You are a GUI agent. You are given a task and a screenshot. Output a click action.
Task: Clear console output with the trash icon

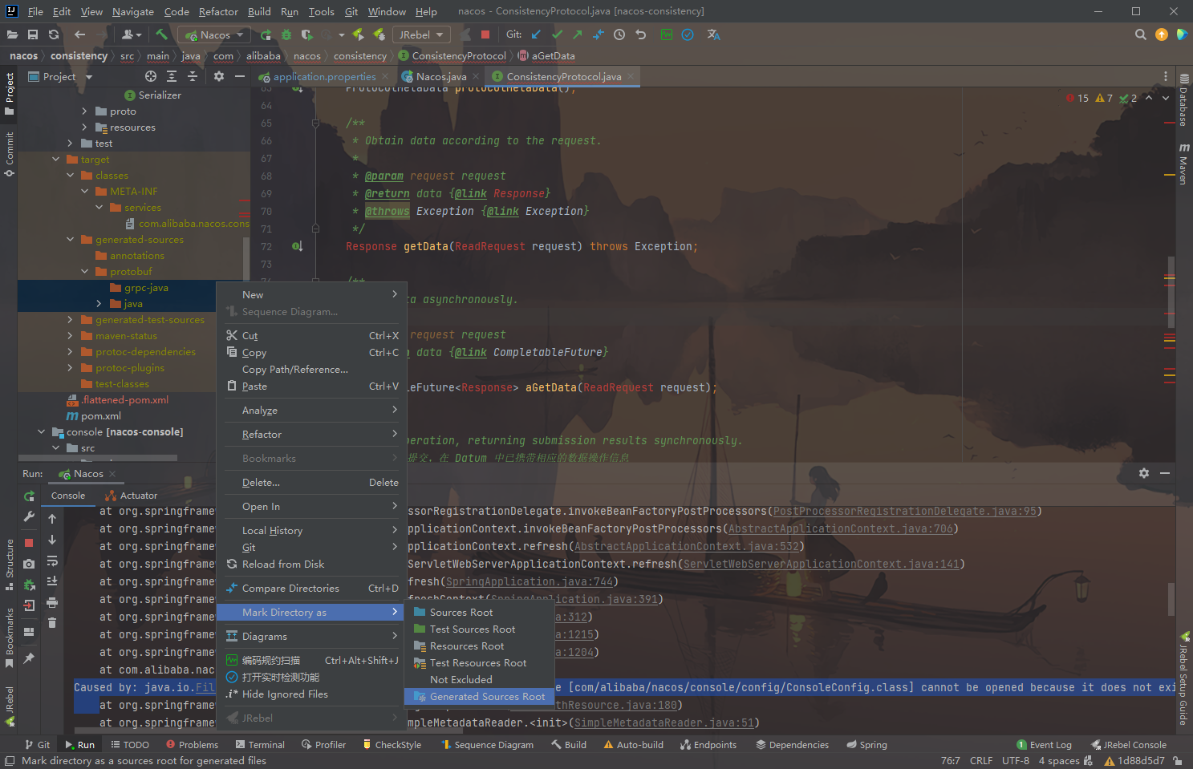[x=52, y=622]
